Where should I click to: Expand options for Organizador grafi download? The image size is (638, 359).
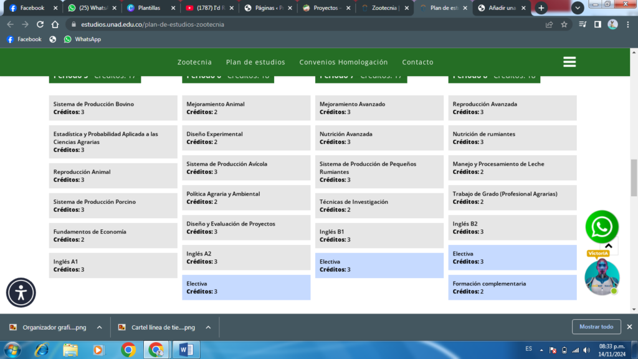99,327
